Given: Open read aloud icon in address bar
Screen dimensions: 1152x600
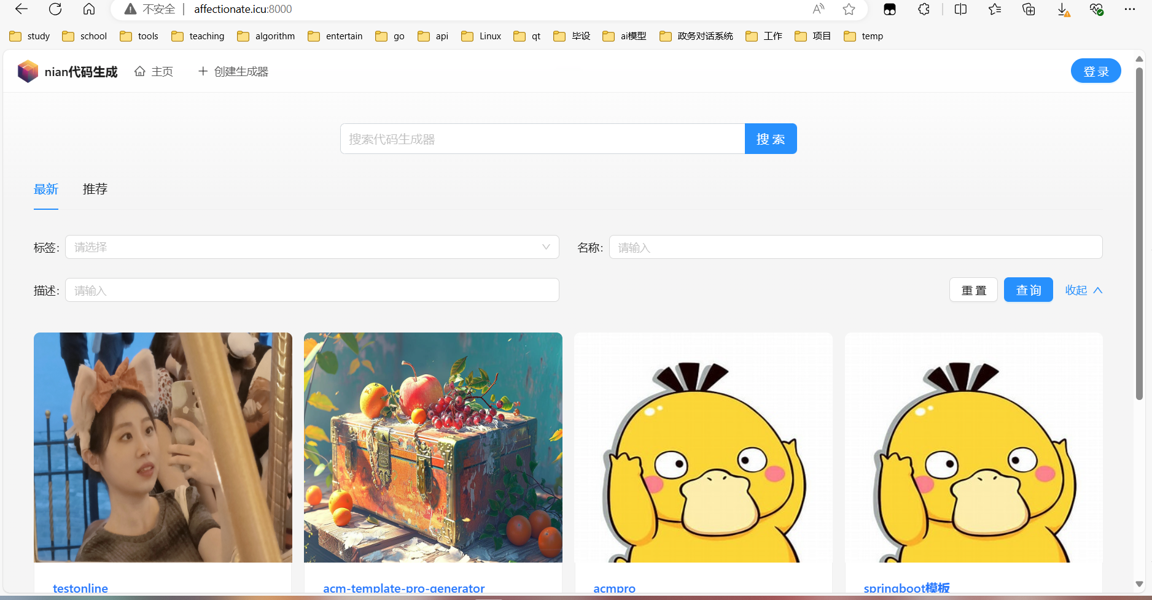Looking at the screenshot, I should [819, 9].
